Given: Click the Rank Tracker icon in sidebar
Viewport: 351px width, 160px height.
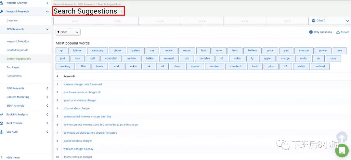Looking at the screenshot, I should point(2,123).
